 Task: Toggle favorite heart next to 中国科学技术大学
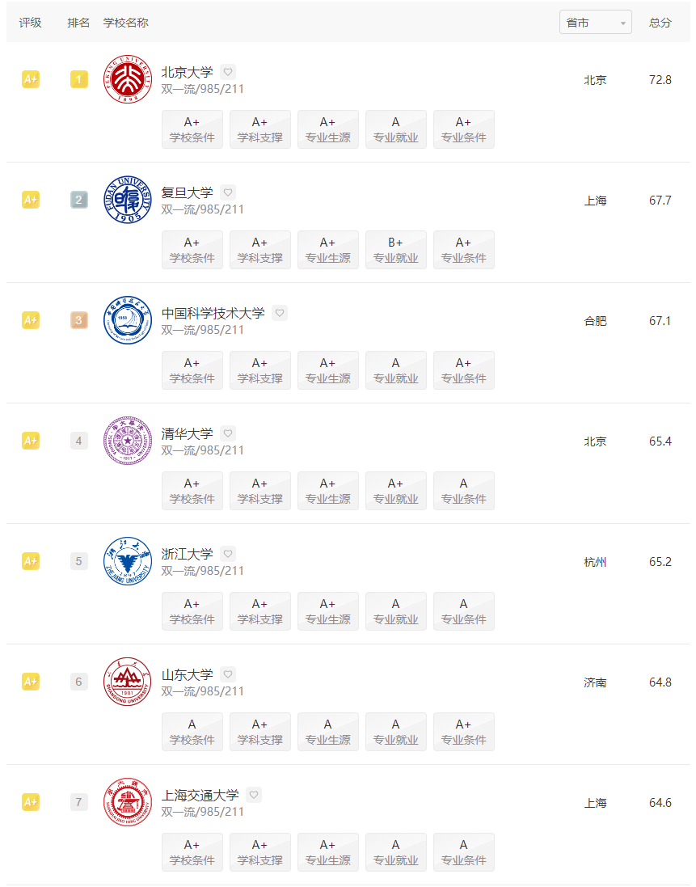pyautogui.click(x=280, y=313)
